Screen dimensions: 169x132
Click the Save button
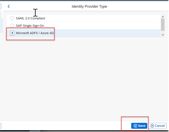[x=139, y=126]
